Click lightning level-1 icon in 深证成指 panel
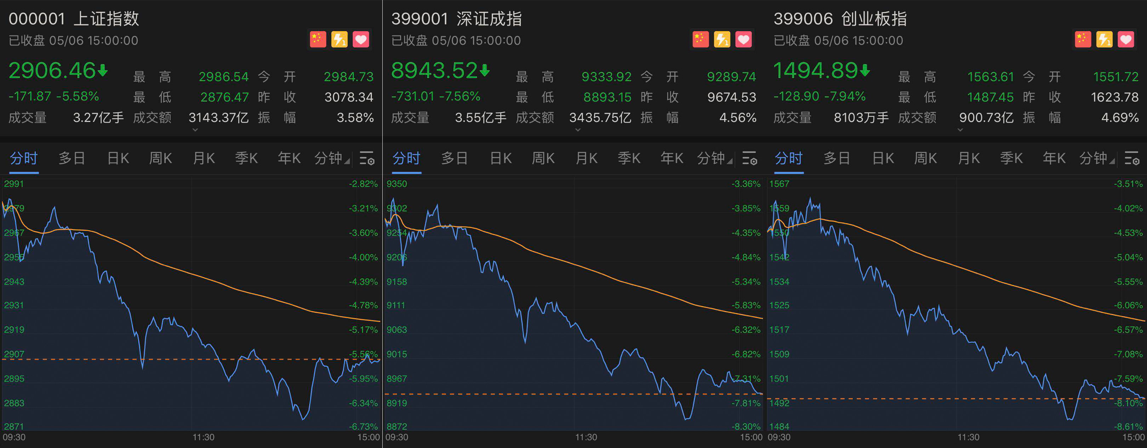Screen dimensions: 1147x448 click(722, 40)
